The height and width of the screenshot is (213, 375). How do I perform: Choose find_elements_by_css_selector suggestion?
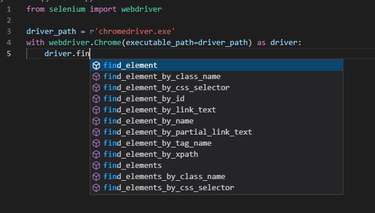(x=217, y=188)
